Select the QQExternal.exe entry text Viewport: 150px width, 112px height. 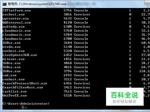[17, 23]
